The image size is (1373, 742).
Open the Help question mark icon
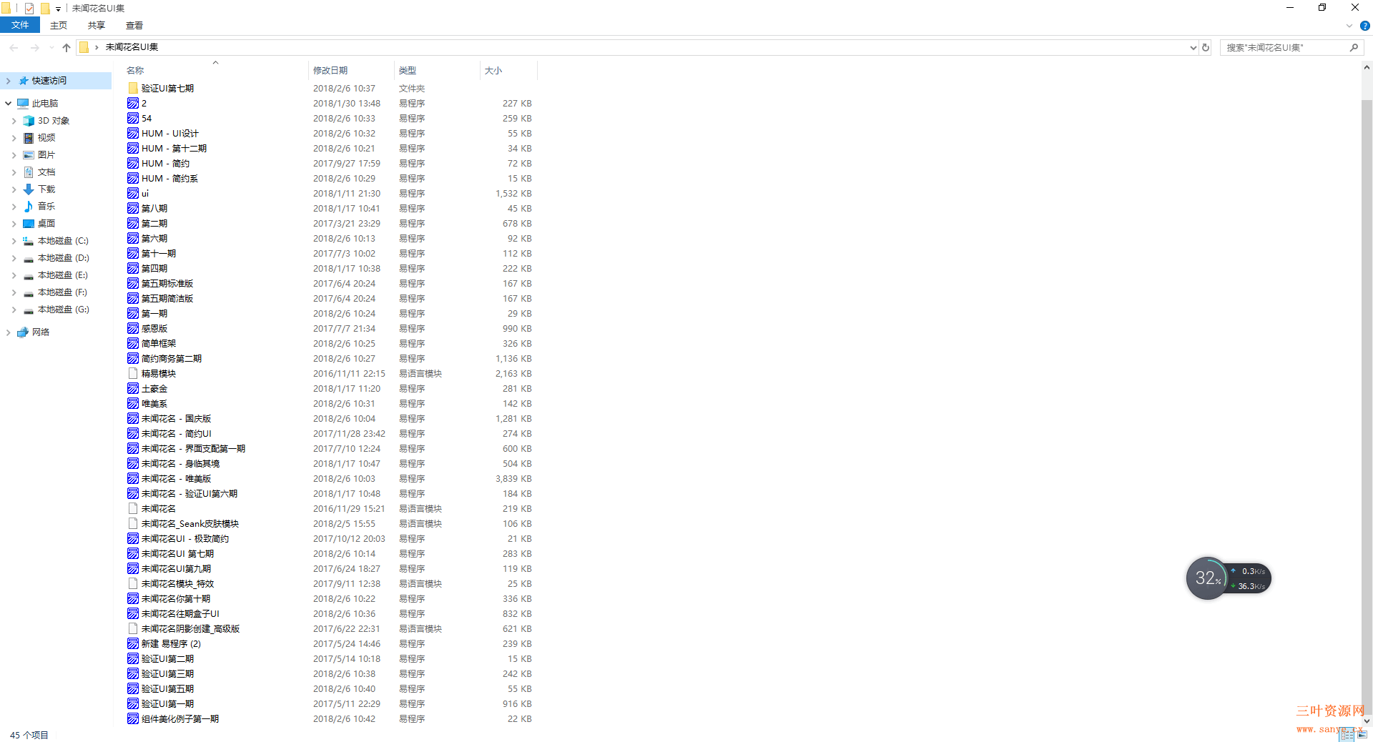[x=1364, y=26]
